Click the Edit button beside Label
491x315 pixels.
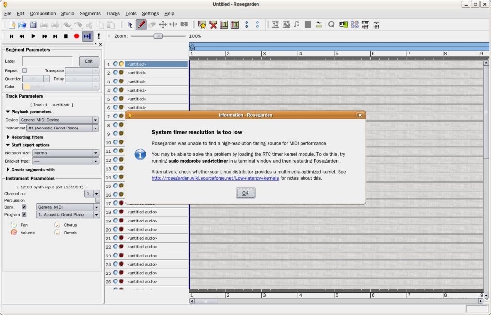pyautogui.click(x=89, y=61)
